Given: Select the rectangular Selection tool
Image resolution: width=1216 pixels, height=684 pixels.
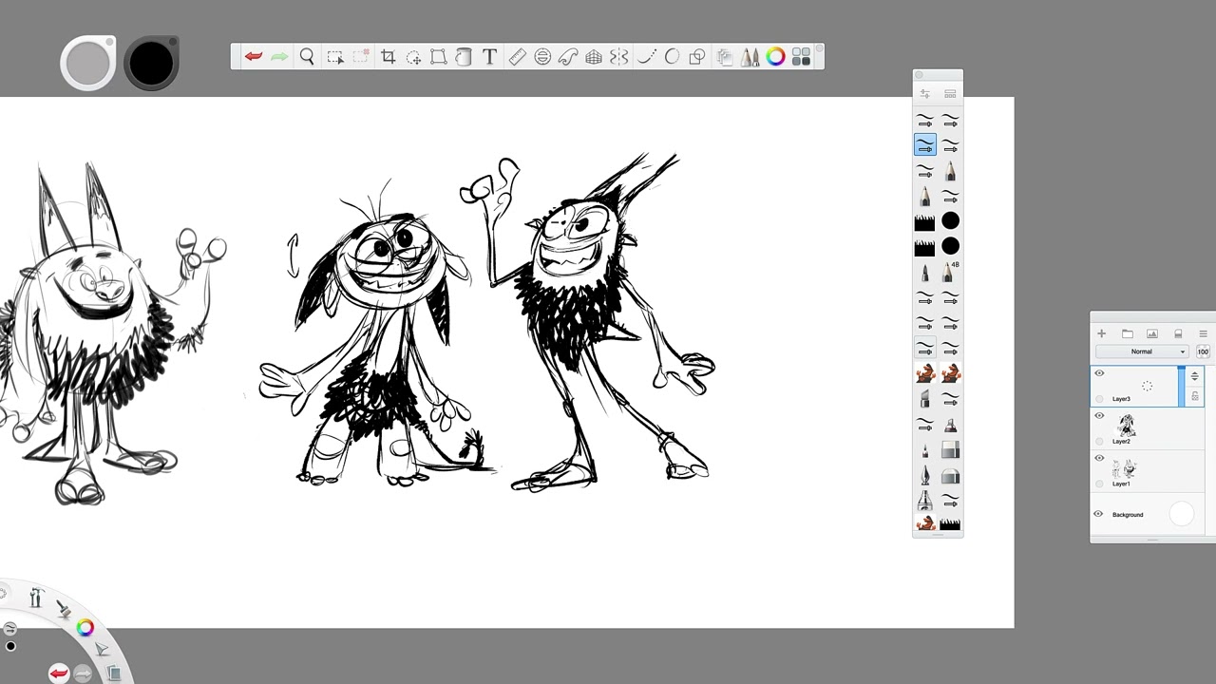Looking at the screenshot, I should pos(335,57).
